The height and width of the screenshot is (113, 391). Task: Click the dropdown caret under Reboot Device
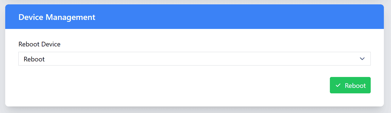coord(362,59)
